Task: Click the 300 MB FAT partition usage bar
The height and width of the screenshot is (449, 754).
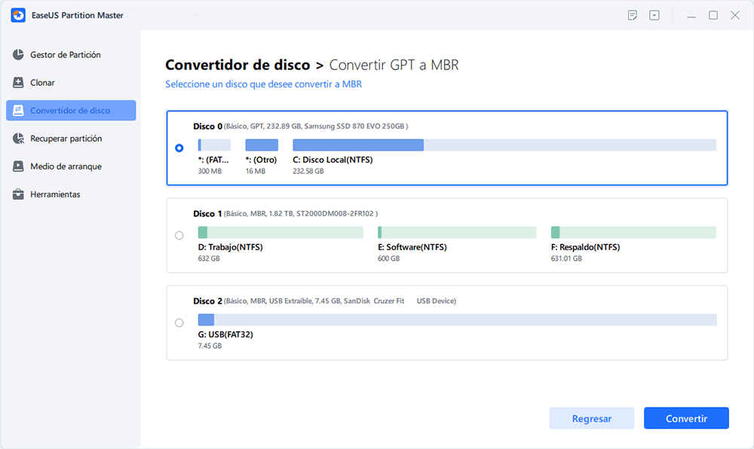Action: coord(214,145)
